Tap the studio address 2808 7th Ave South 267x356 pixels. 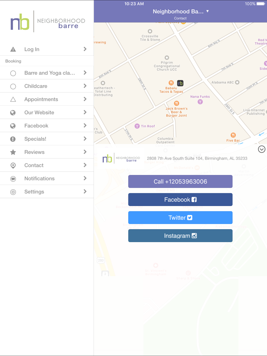click(x=197, y=158)
